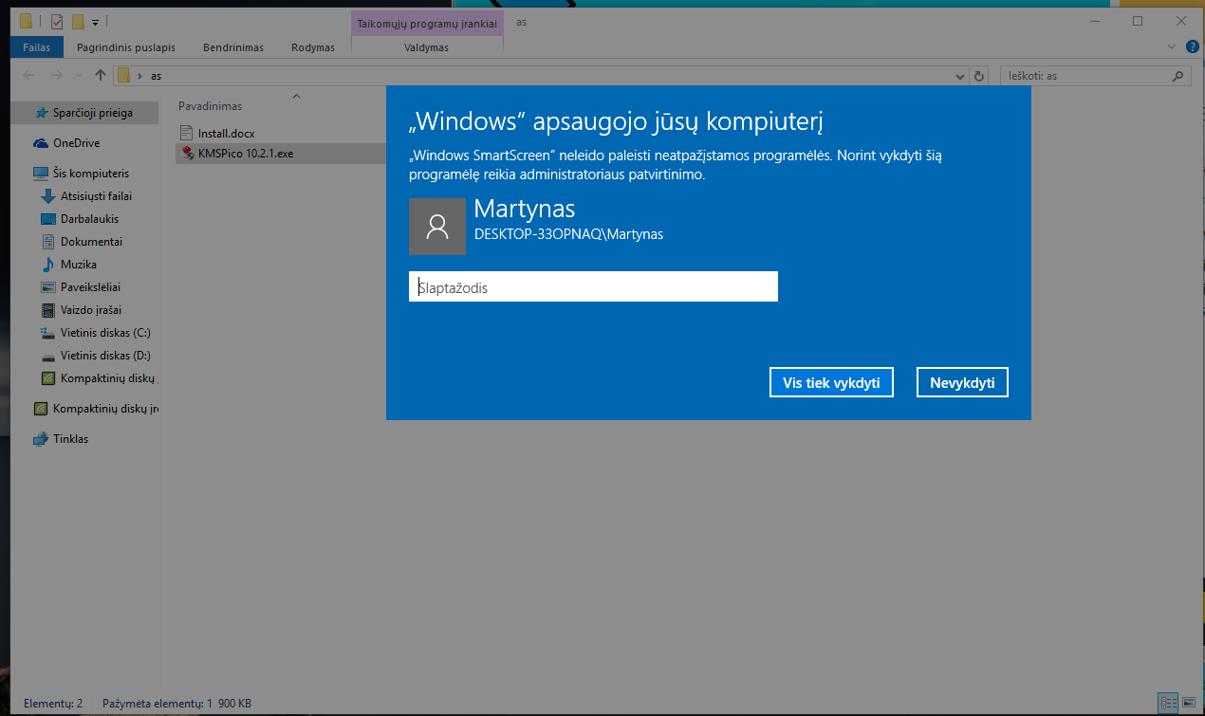
Task: Switch to Pagrindinis puslapis ribbon tab
Action: pyautogui.click(x=125, y=47)
